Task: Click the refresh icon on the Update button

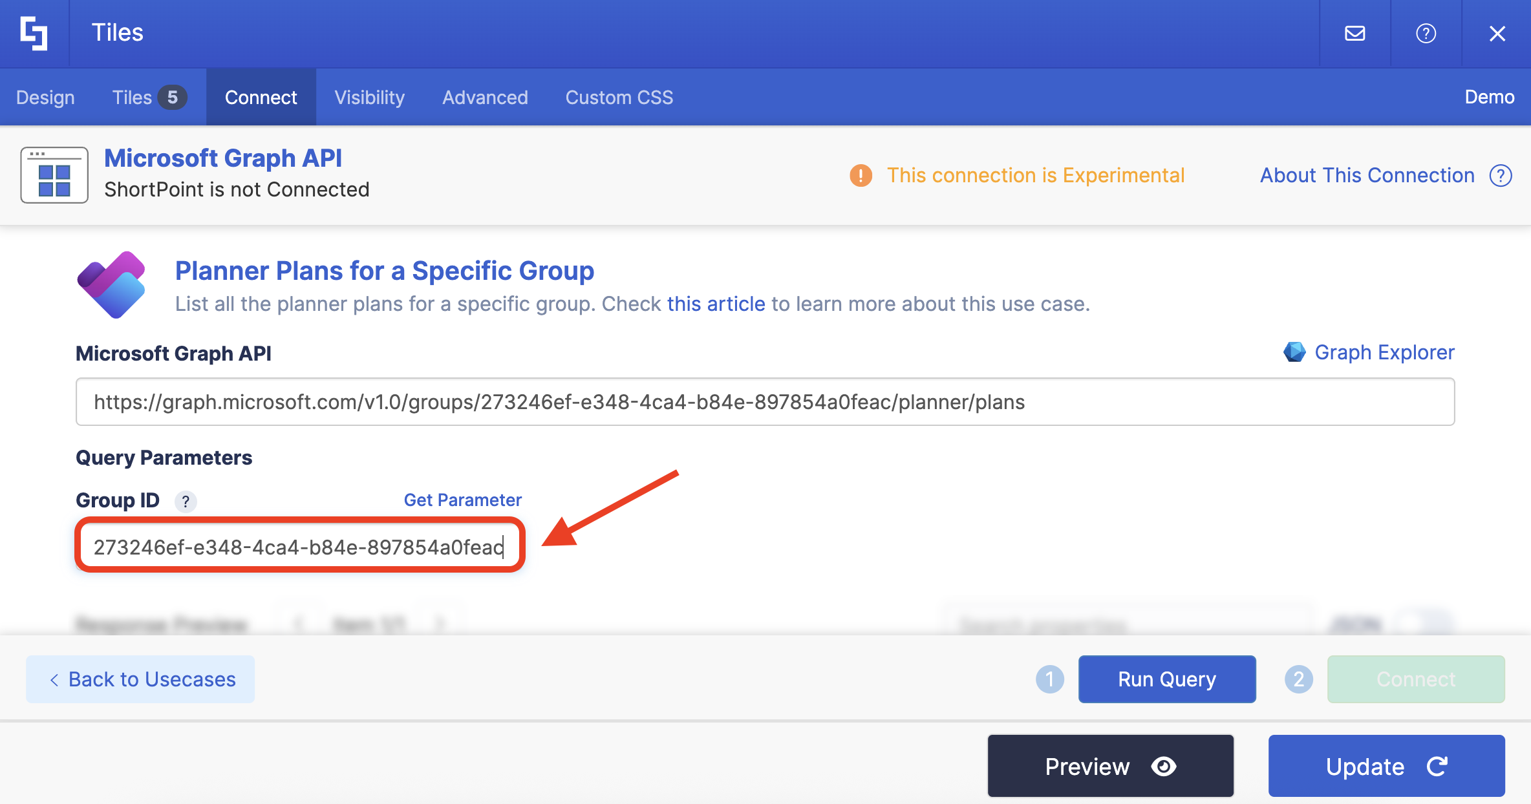Action: point(1438,766)
